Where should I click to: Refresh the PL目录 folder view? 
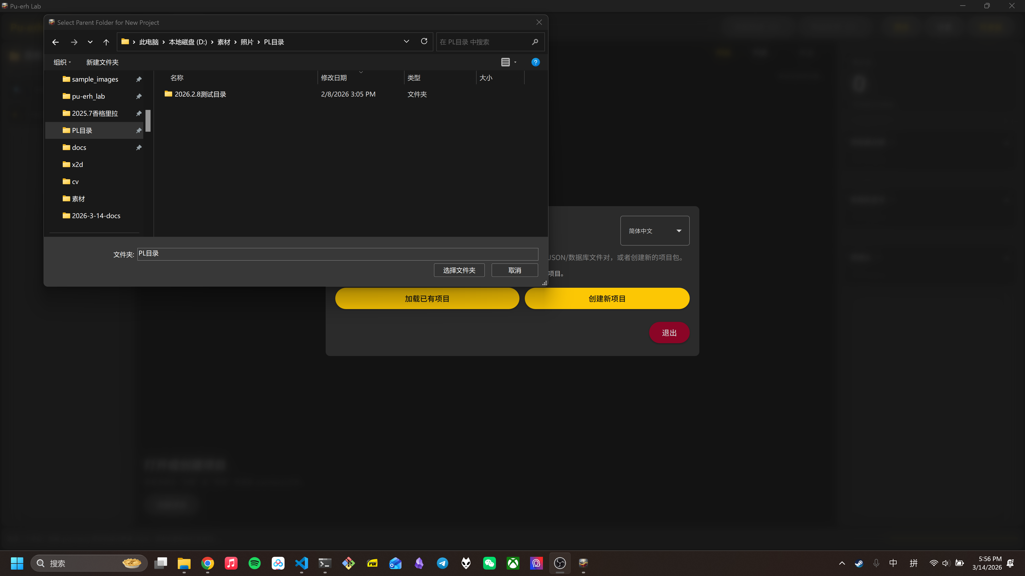(x=424, y=41)
